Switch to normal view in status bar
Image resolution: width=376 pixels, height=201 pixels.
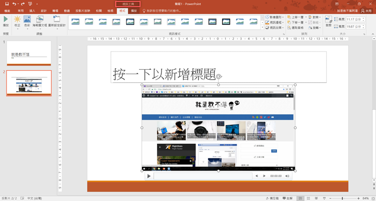pyautogui.click(x=300, y=198)
